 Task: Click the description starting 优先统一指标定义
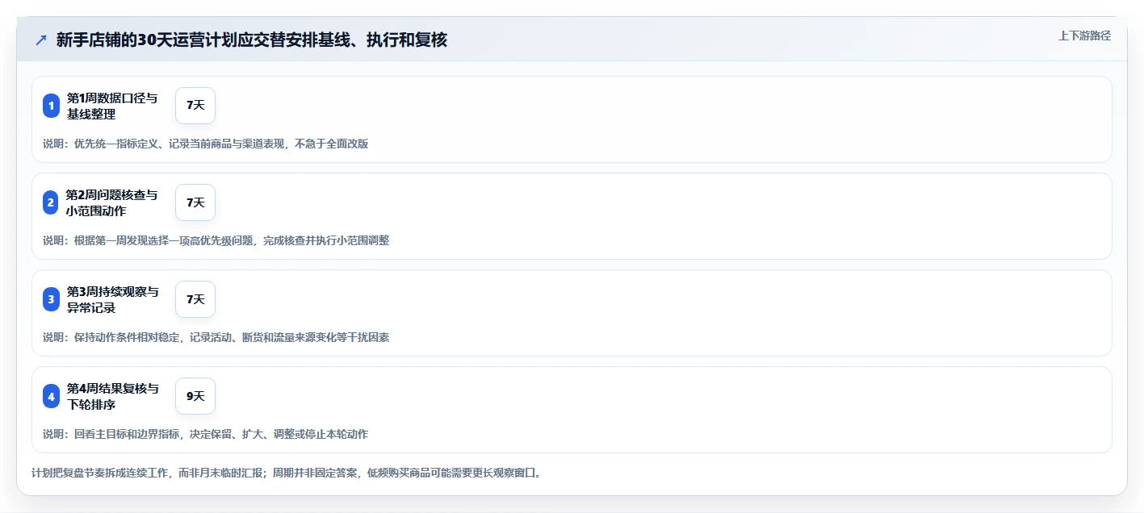click(206, 144)
